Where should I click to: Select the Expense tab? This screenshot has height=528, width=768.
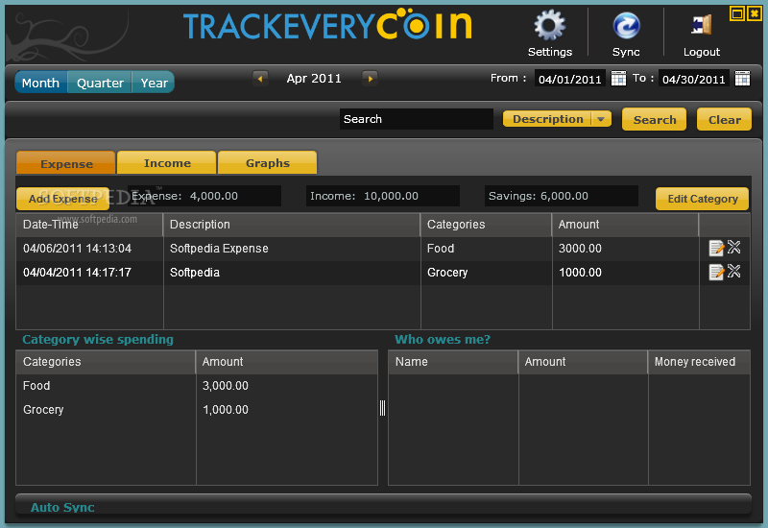click(x=66, y=163)
